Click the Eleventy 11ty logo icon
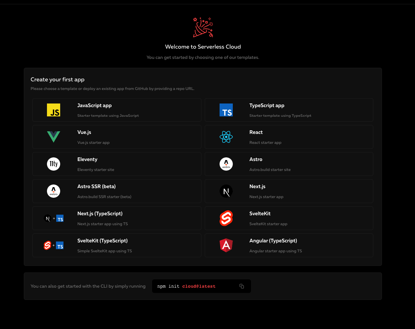 coord(54,164)
